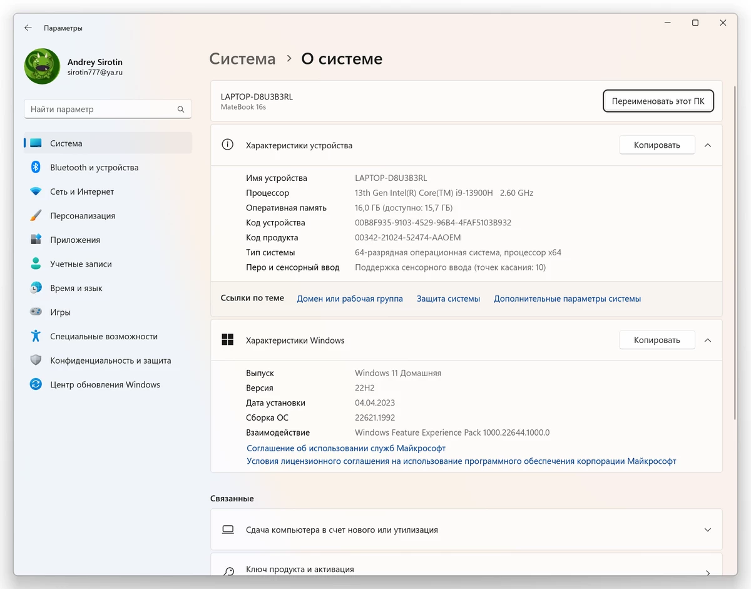This screenshot has width=751, height=589.
Task: Click the sirotin777@ya.ru email text
Action: pos(95,73)
